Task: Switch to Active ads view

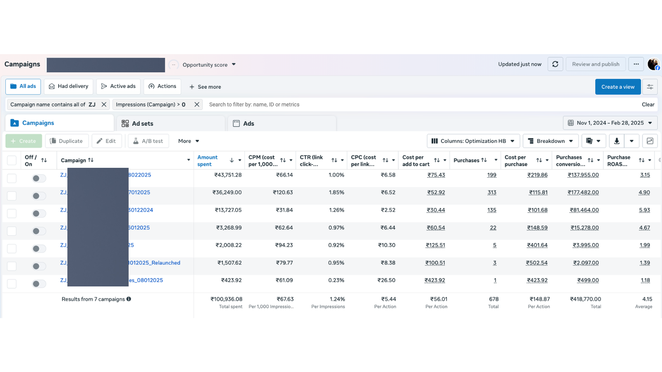Action: [118, 86]
